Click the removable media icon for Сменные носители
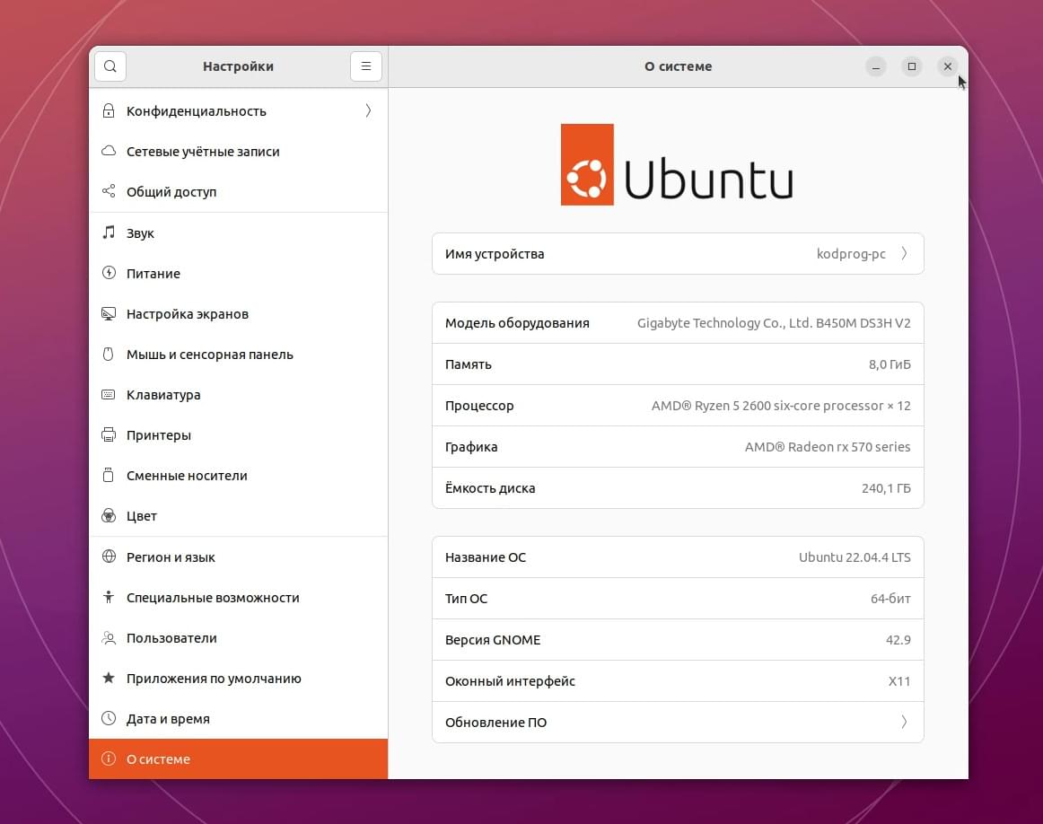The height and width of the screenshot is (824, 1043). pyautogui.click(x=109, y=476)
